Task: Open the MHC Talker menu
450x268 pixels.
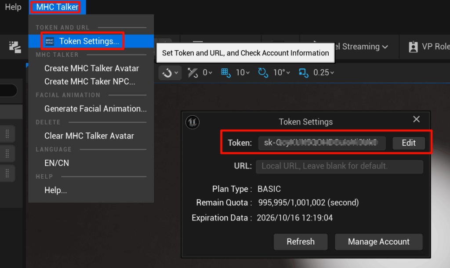Action: (x=57, y=7)
